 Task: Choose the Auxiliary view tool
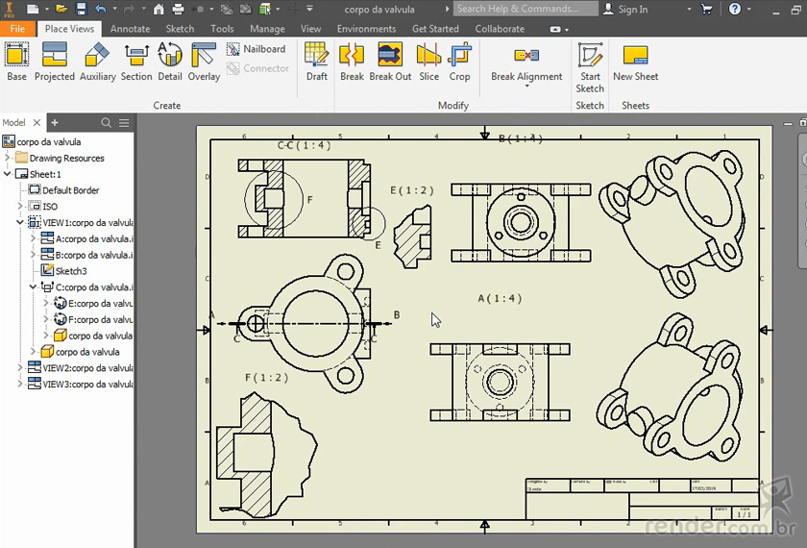pos(97,62)
